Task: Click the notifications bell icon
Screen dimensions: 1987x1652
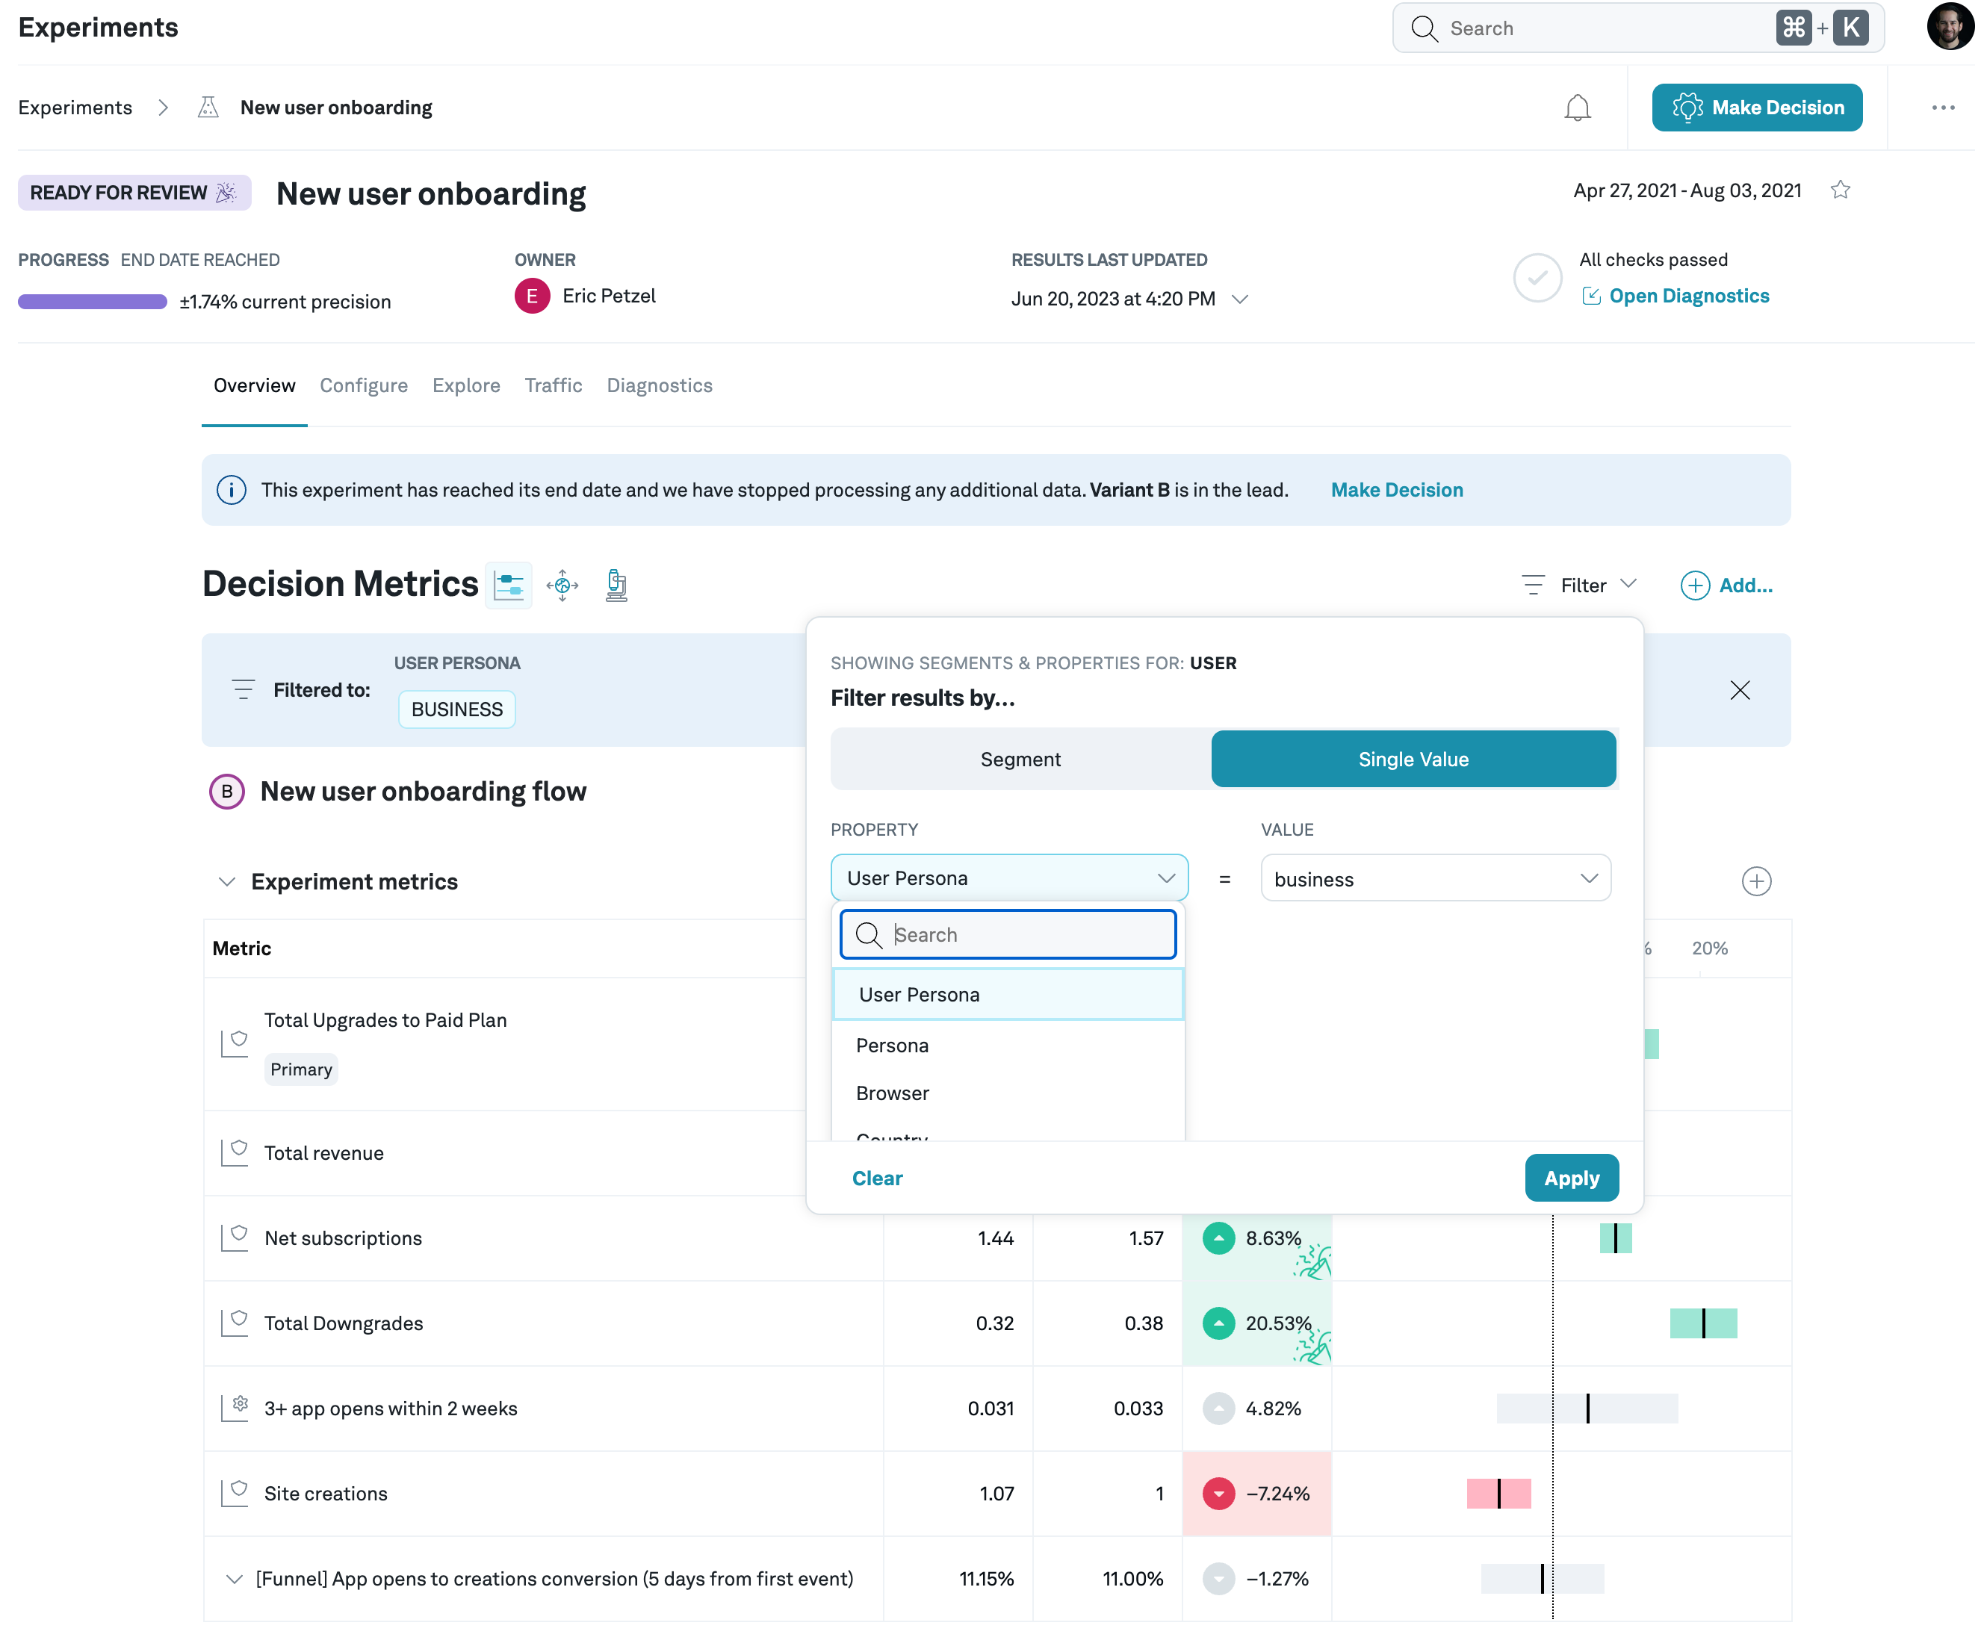Action: coord(1576,108)
